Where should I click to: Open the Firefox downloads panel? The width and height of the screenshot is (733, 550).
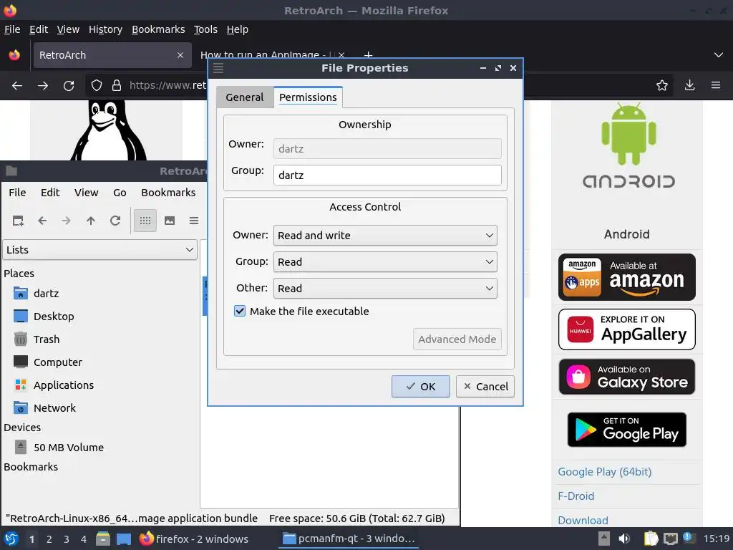click(689, 86)
